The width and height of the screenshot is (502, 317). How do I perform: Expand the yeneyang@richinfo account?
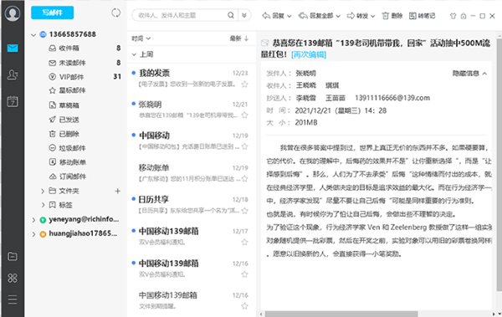point(33,220)
